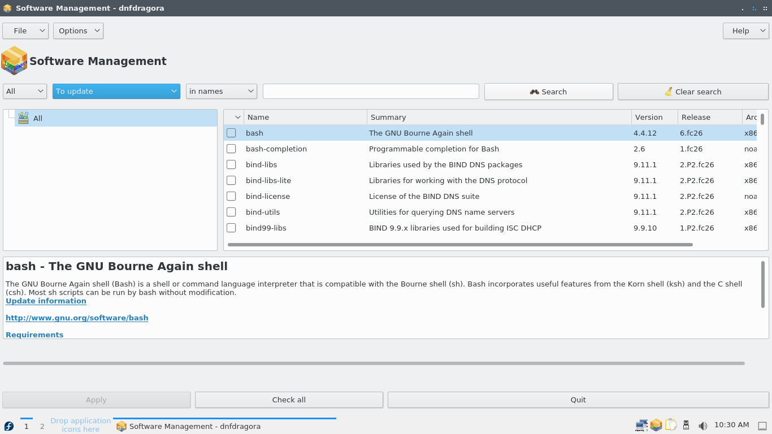Image resolution: width=772 pixels, height=434 pixels.
Task: Select the All group in the tree
Action: [x=116, y=118]
